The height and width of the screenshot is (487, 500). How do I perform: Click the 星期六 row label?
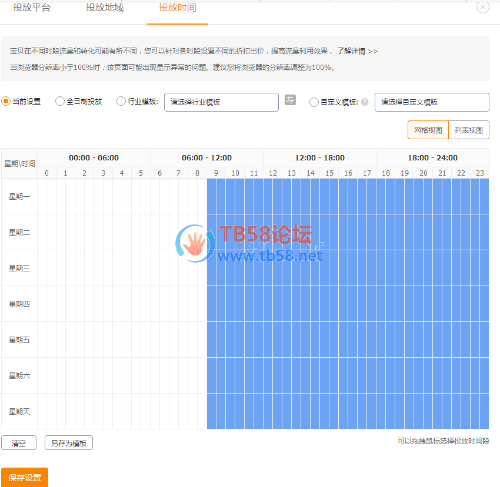point(19,375)
